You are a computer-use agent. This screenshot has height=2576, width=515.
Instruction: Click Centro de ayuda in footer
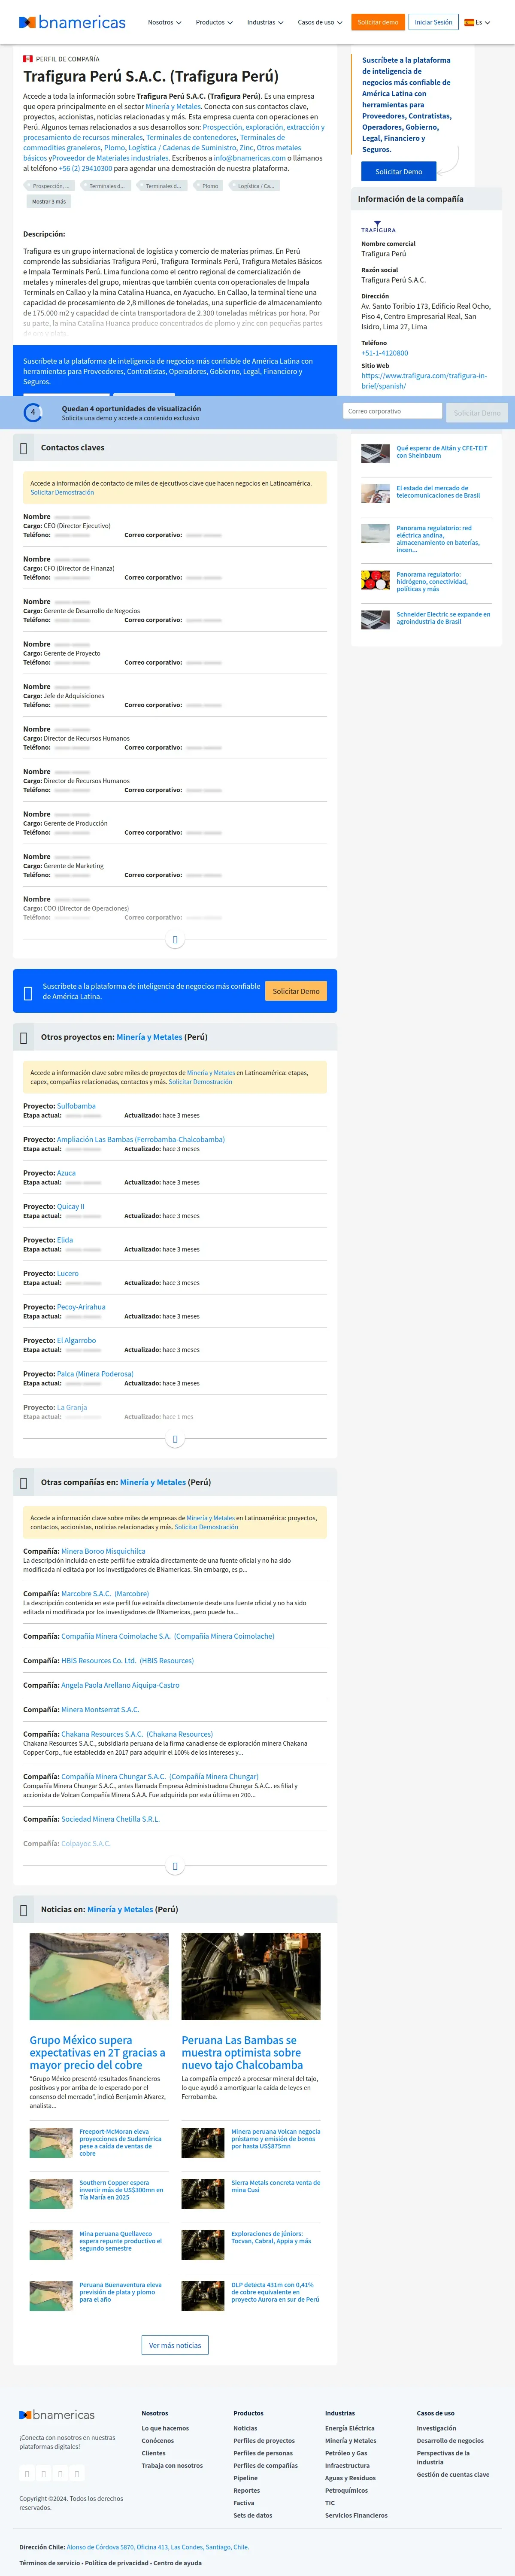(x=178, y=2563)
